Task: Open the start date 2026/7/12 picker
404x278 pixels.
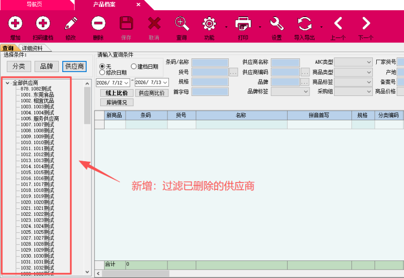Action: point(127,83)
